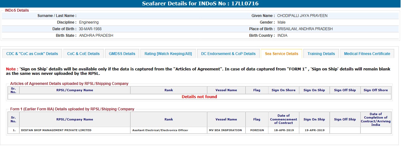Screen dimensions: 411x150
Task: Click the Date of Commencement of Contract header
Action: [284, 119]
